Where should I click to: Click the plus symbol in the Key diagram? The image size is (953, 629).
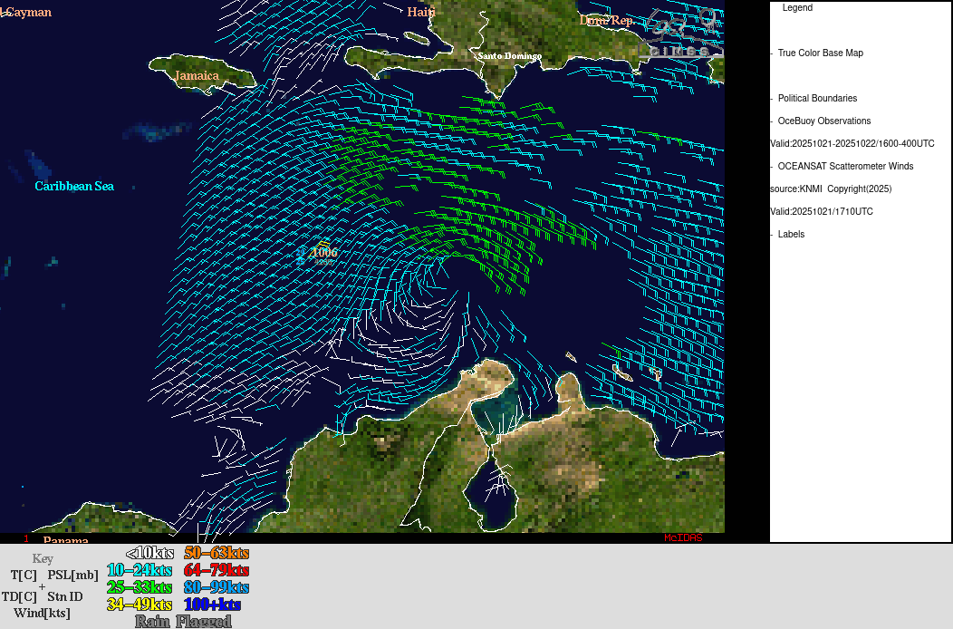(42, 585)
